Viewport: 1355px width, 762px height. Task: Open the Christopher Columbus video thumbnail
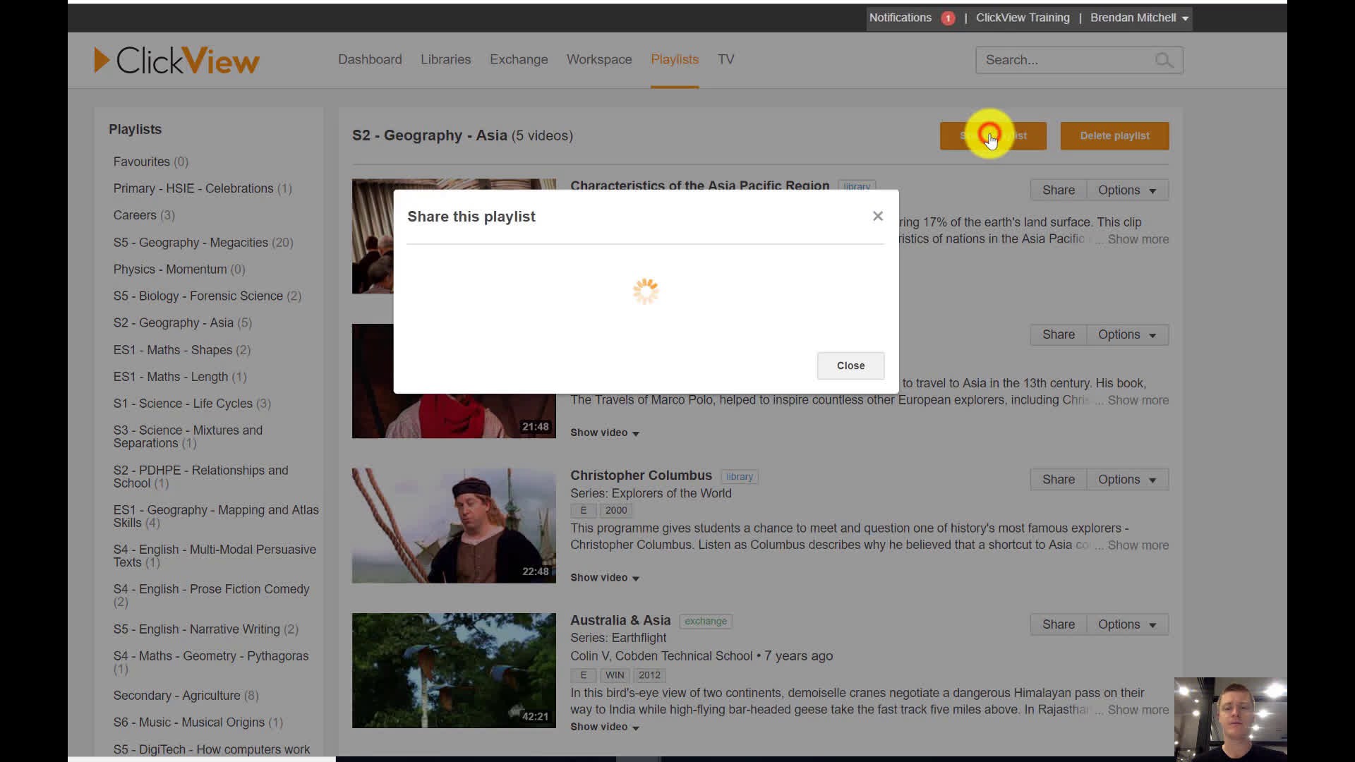click(454, 526)
